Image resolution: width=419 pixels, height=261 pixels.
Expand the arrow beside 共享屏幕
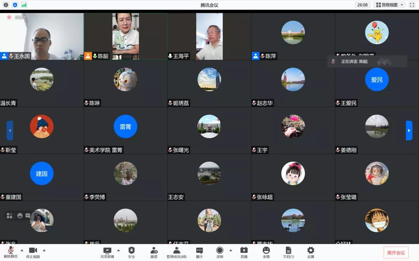click(118, 250)
